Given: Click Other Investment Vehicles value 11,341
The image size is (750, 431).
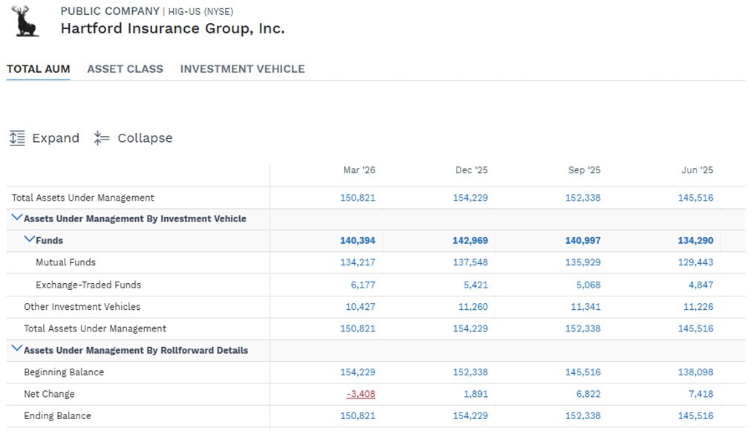Looking at the screenshot, I should tap(585, 306).
